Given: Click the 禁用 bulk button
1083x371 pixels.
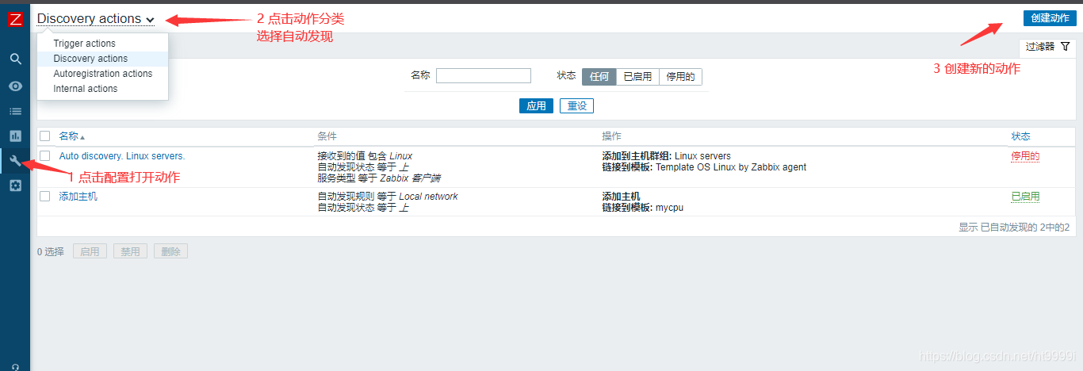Looking at the screenshot, I should tap(130, 251).
